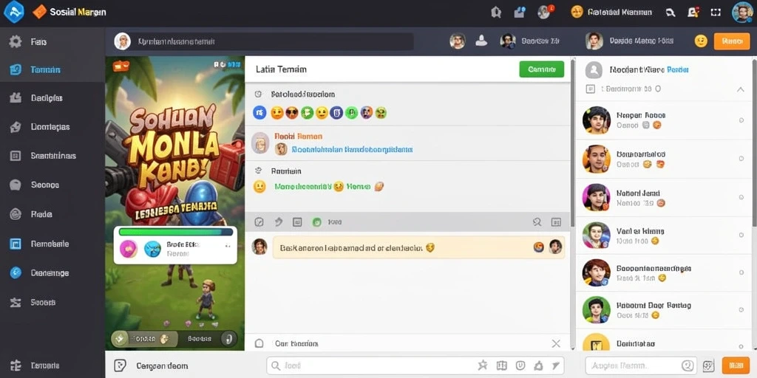Select the sunglasses emoji in the reaction row

291,113
